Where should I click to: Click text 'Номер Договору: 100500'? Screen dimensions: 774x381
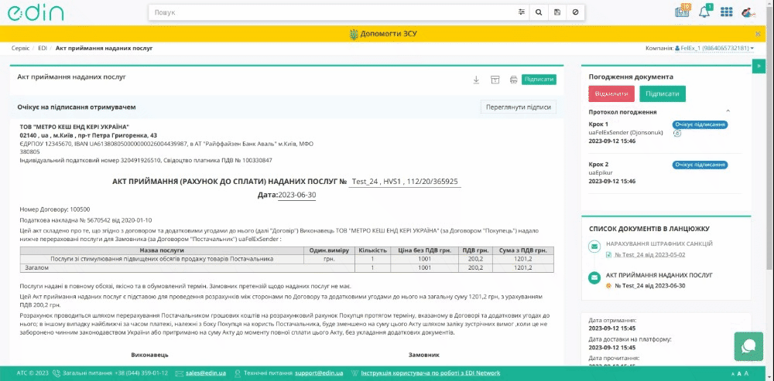coord(55,209)
